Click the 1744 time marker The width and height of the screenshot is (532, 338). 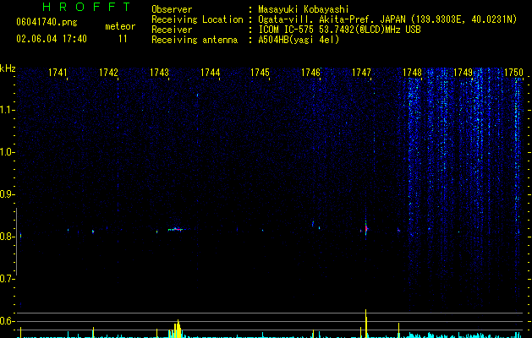pyautogui.click(x=211, y=73)
